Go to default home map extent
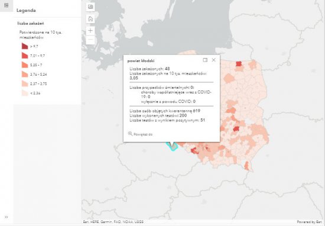 90,19
